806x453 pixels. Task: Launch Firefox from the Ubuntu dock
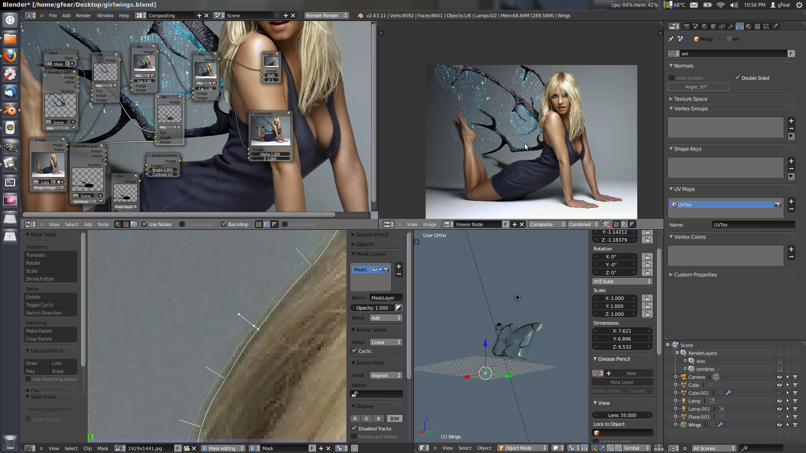point(10,56)
